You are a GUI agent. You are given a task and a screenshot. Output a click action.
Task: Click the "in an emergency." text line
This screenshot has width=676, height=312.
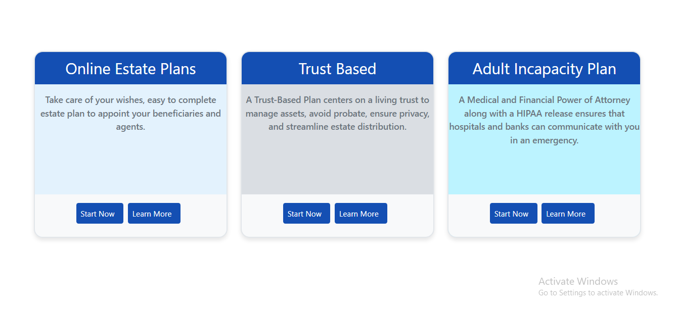[x=544, y=140]
